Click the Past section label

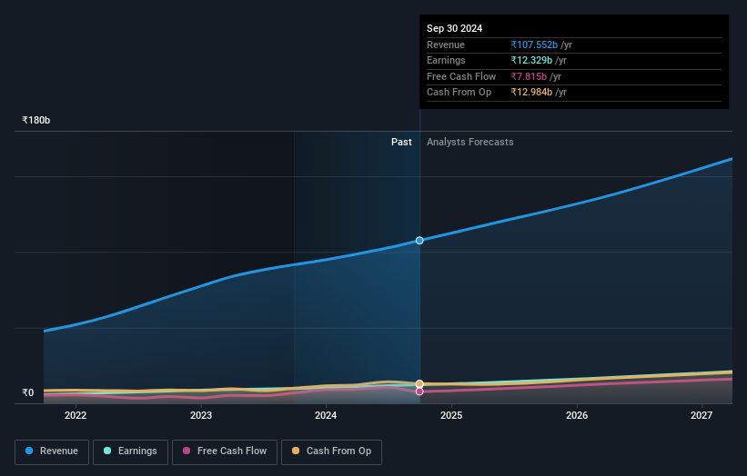click(x=401, y=142)
